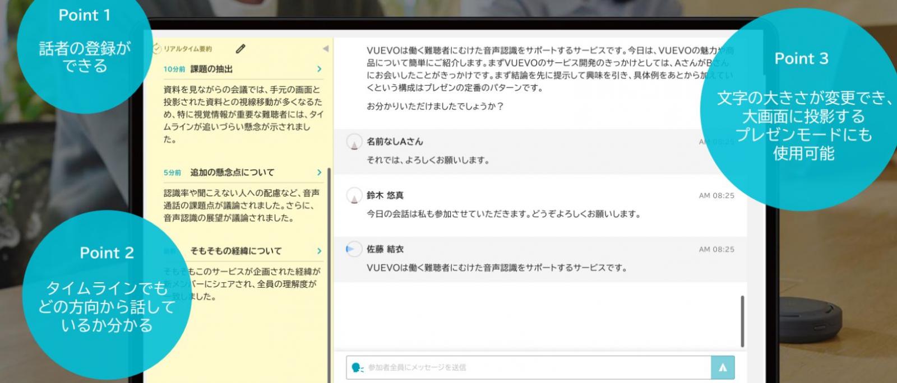Click the speech icon in message box
Viewport: 897px width, 383px height.
357,367
